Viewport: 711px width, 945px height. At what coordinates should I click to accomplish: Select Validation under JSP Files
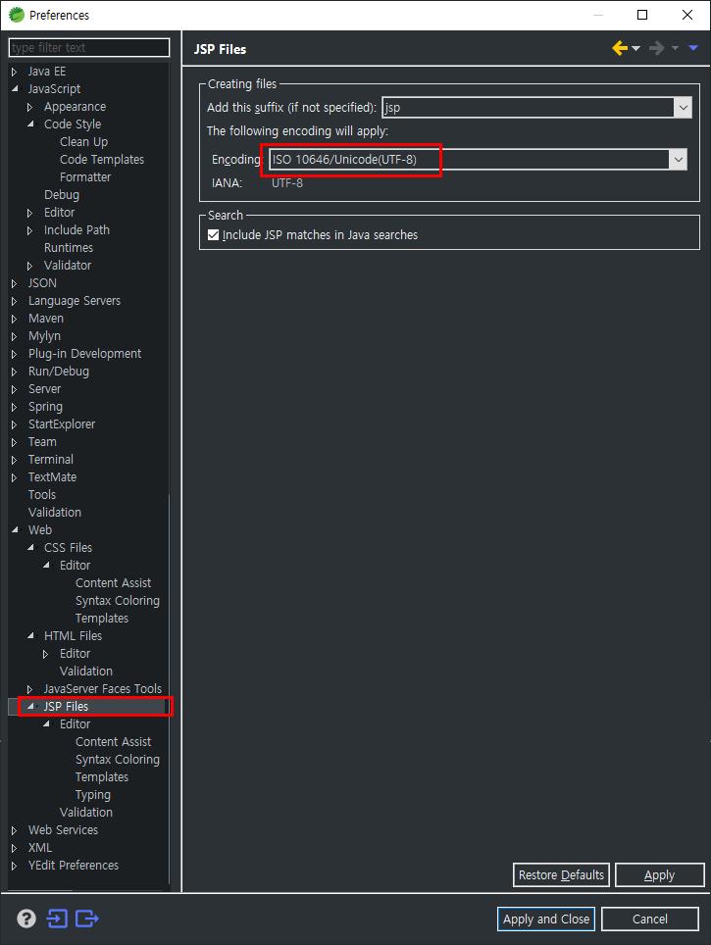[85, 813]
